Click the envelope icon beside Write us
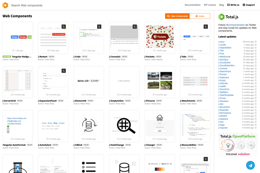The width and height of the screenshot is (260, 173). click(x=228, y=5)
